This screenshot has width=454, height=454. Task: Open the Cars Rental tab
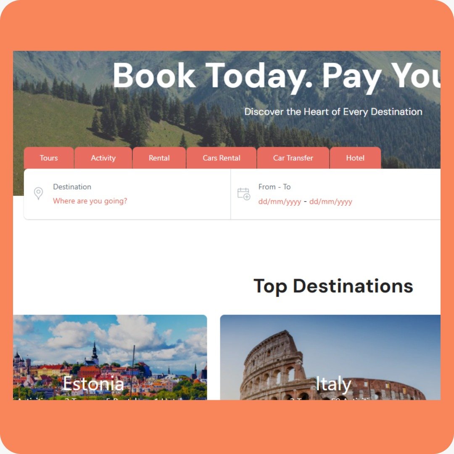[221, 158]
